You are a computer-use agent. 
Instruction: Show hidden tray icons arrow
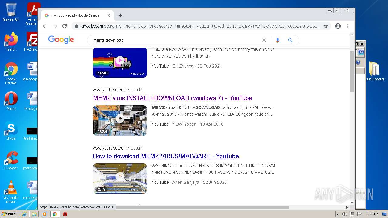pyautogui.click(x=338, y=214)
